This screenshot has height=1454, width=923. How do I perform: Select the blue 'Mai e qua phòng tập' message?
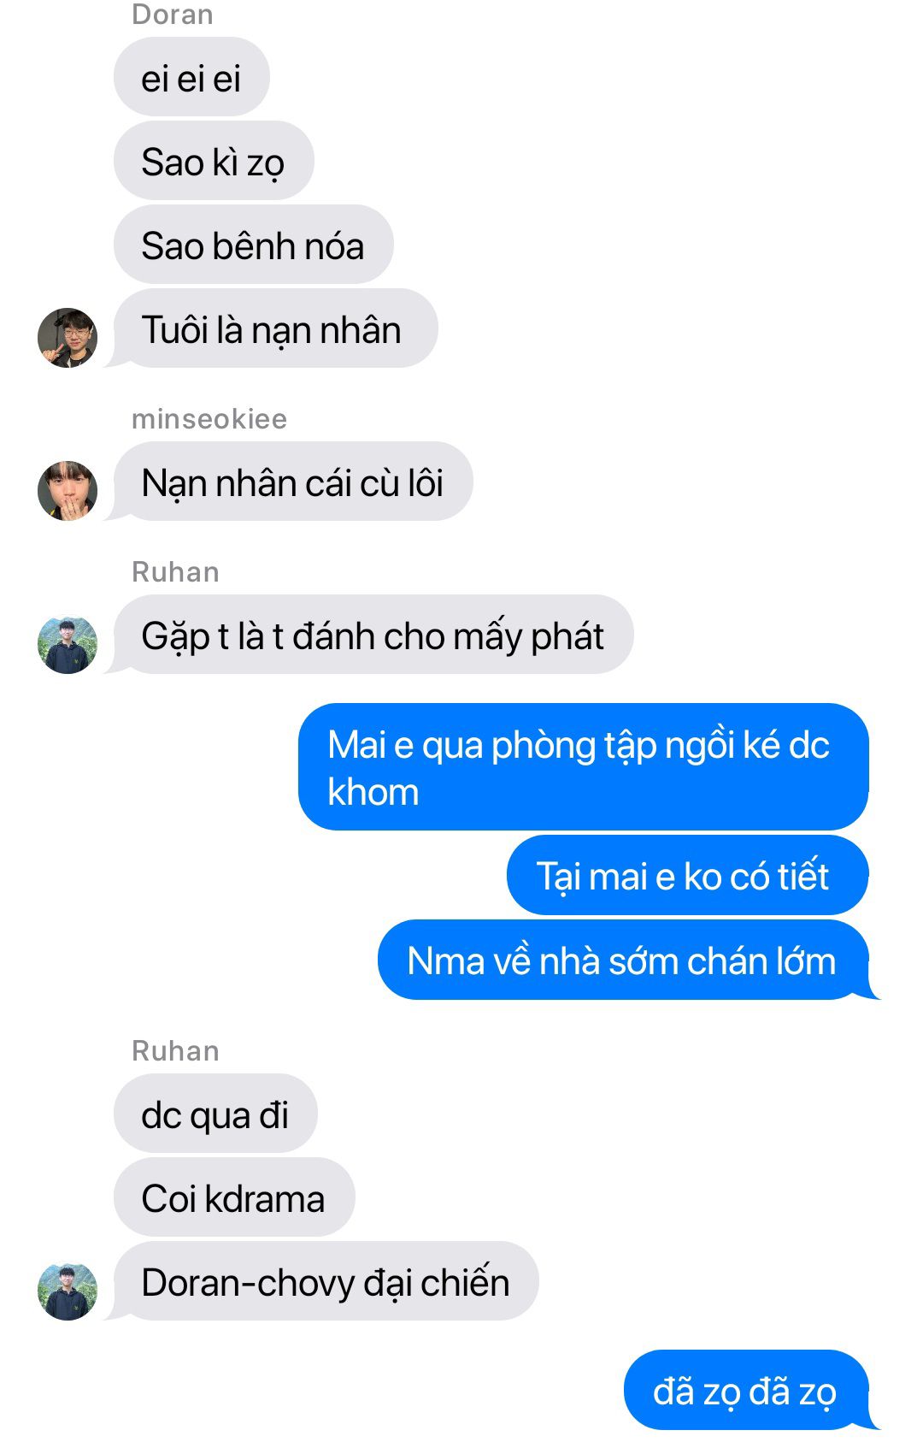pos(584,767)
